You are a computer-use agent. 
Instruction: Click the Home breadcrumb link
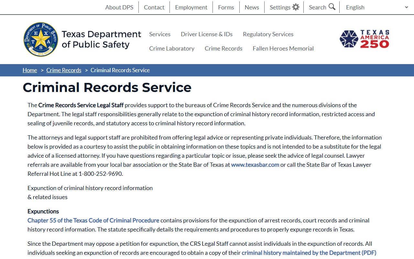click(30, 70)
